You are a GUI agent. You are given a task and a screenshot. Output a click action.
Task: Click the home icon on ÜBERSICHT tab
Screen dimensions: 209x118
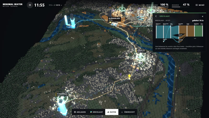(x=122, y=112)
